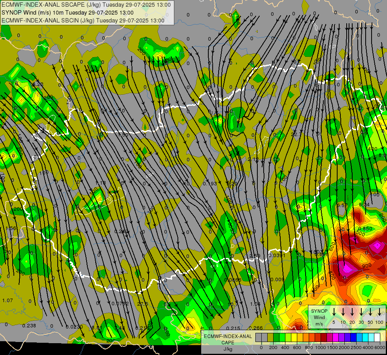The height and width of the screenshot is (355, 387).
Task: Click the 0.009 value on map
Action: 278,279
